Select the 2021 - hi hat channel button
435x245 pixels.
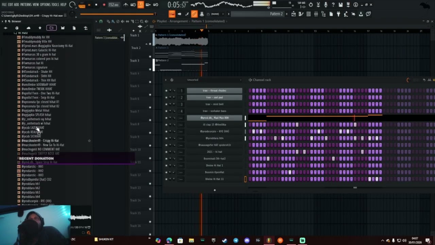(214, 152)
